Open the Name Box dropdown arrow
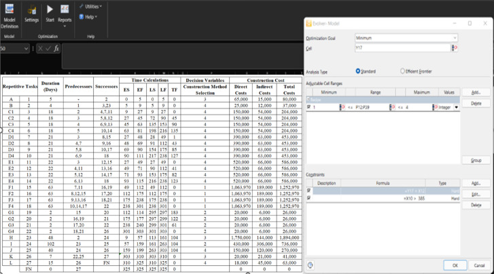Image resolution: width=494 pixels, height=274 pixels. click(26, 48)
